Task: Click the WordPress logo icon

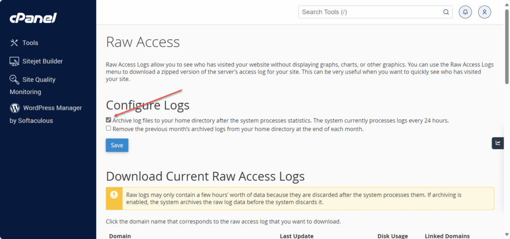Action: pyautogui.click(x=14, y=108)
